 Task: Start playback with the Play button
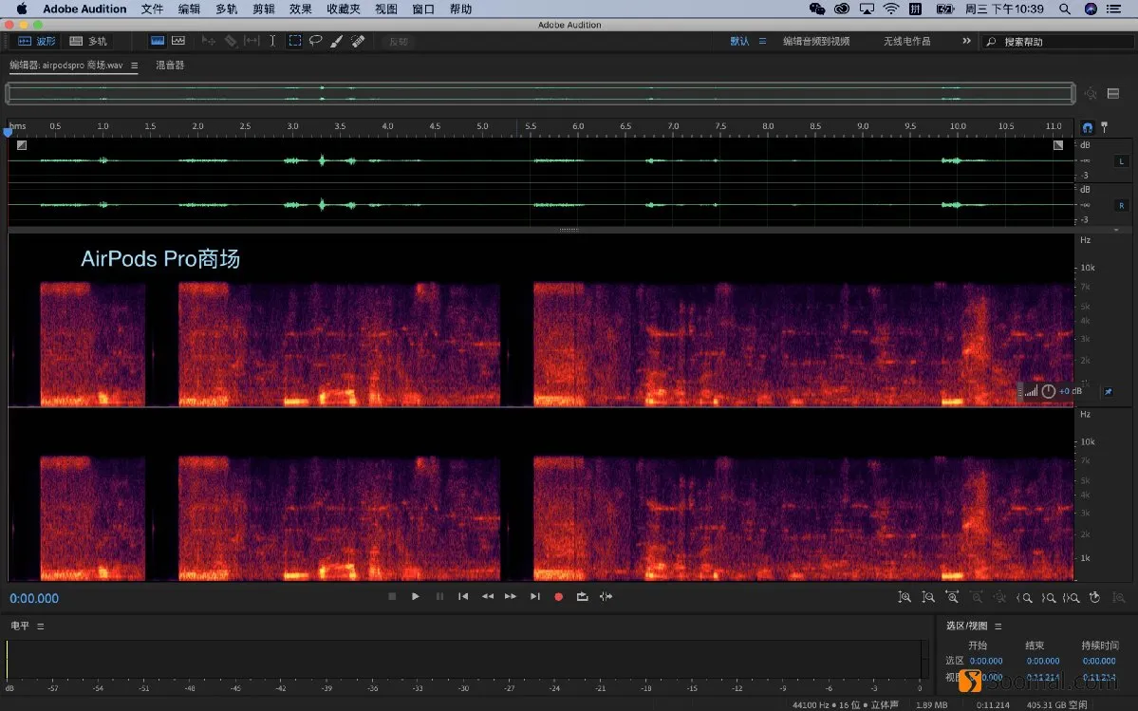(x=415, y=596)
